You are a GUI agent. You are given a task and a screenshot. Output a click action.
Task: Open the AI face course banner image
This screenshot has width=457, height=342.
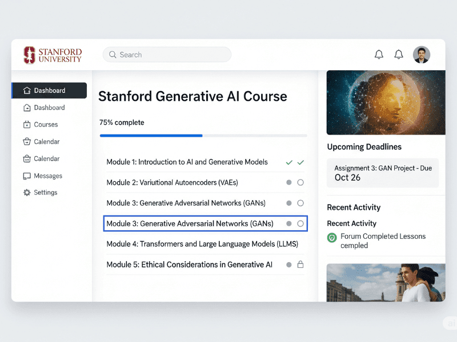point(386,103)
